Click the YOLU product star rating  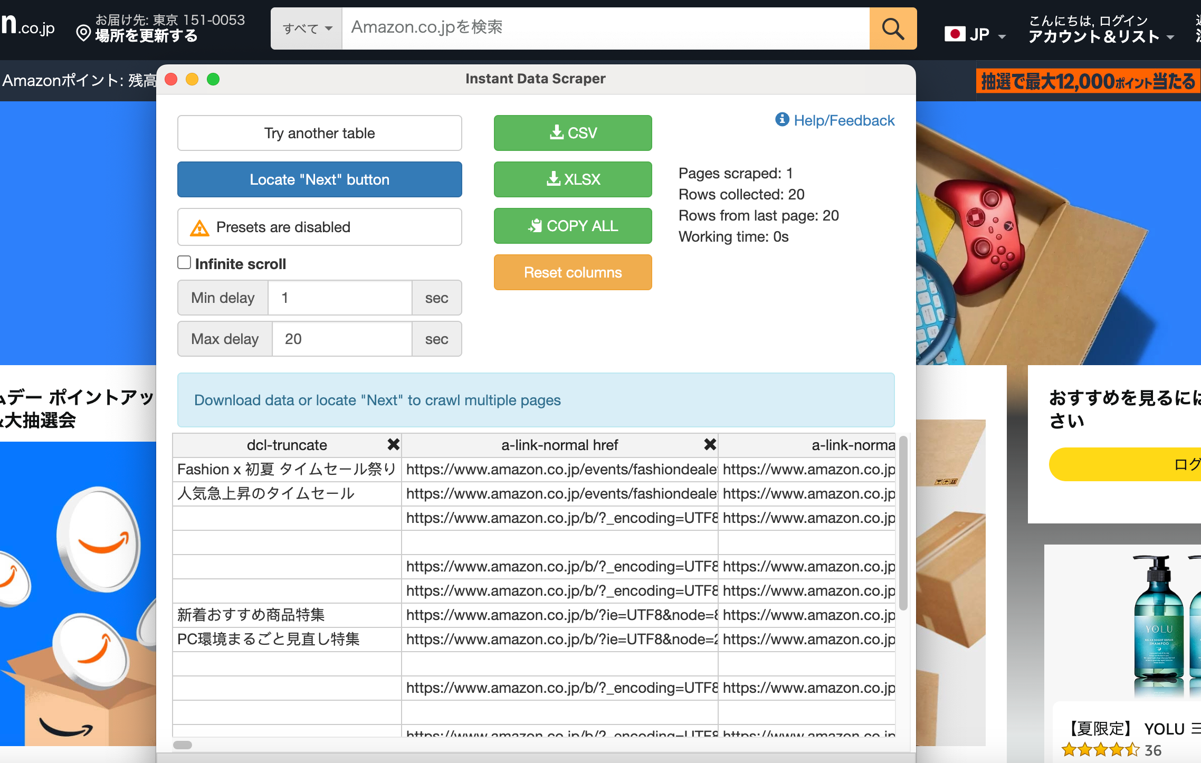[x=1100, y=750]
